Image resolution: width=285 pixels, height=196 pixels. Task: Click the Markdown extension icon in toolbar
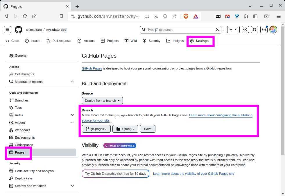click(x=218, y=16)
